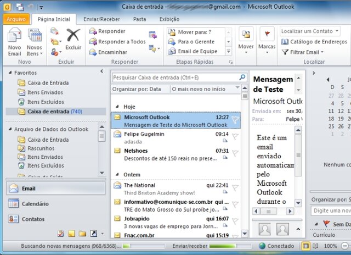Open the Netshoes email
The width and height of the screenshot is (351, 255).
point(175,154)
